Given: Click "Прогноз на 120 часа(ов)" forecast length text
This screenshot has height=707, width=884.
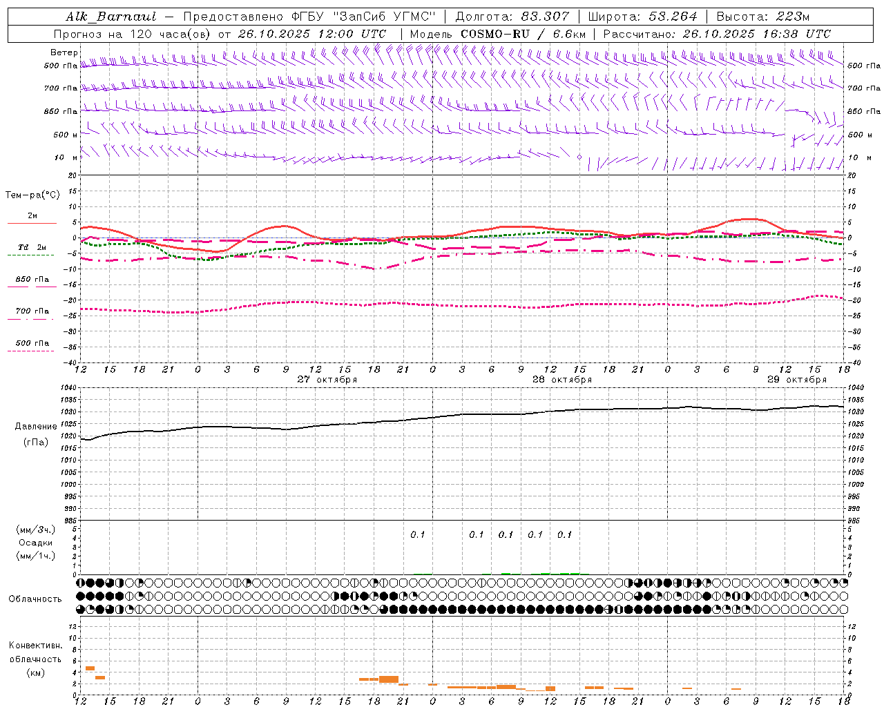Looking at the screenshot, I should (x=133, y=34).
